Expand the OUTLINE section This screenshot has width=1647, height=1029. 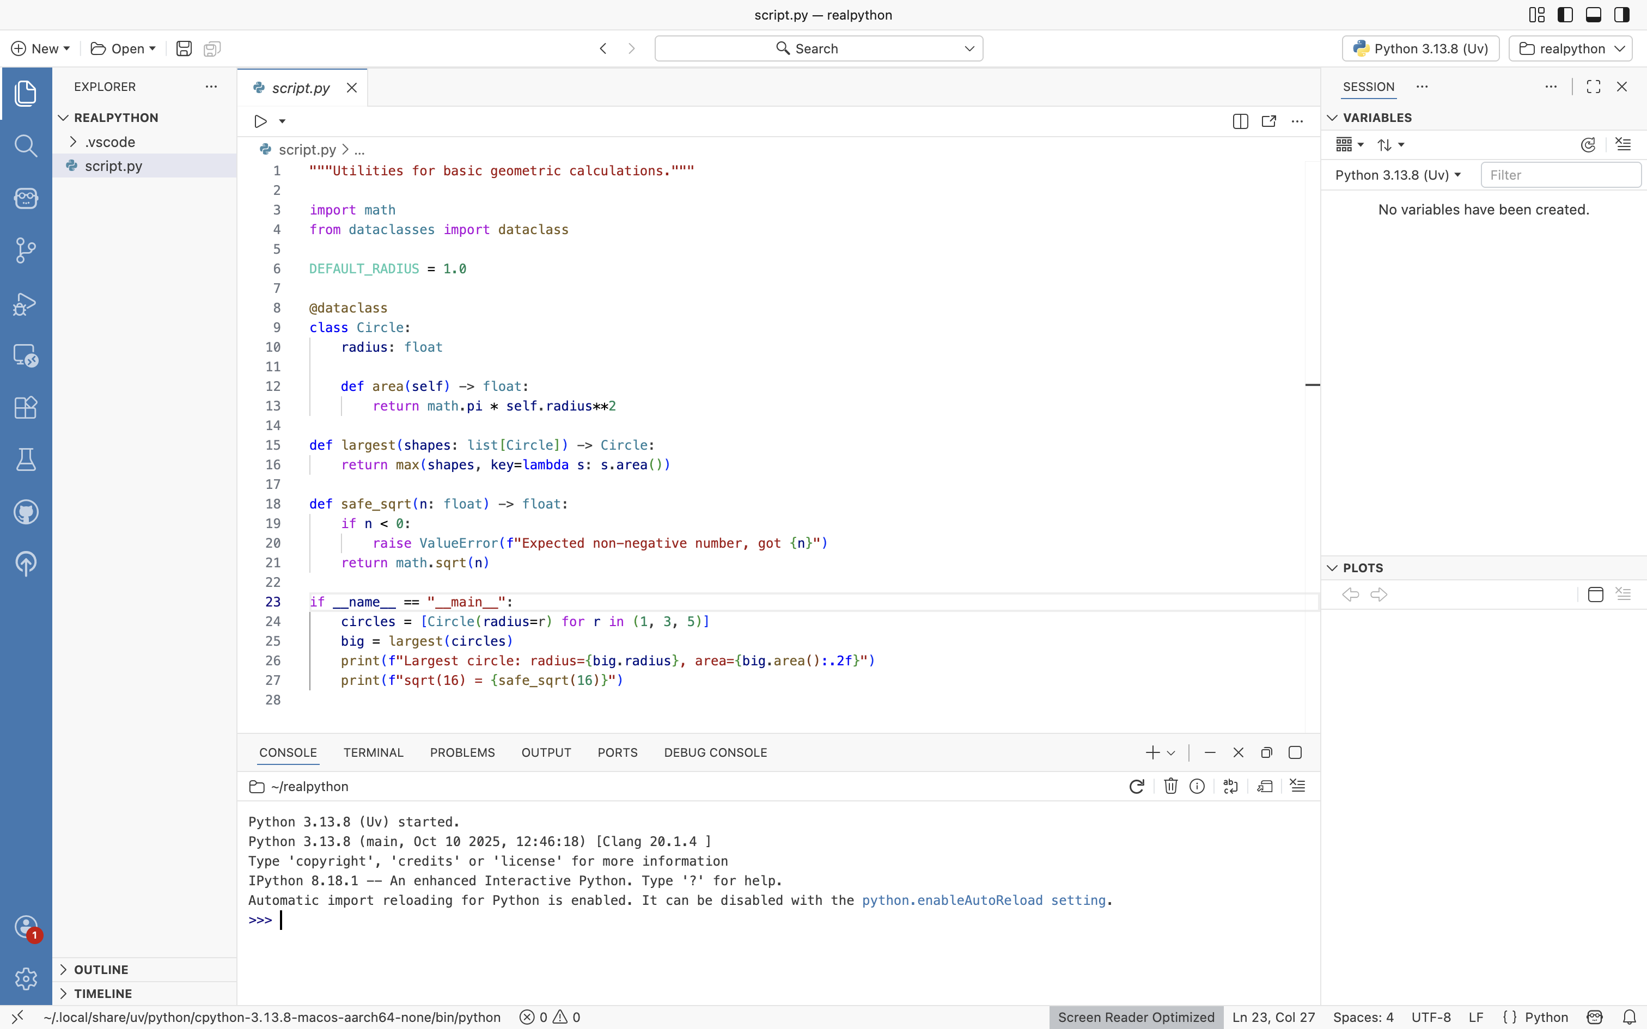point(144,970)
